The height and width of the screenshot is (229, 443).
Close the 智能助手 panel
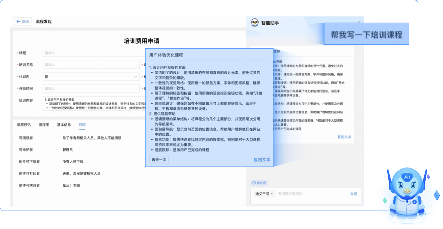click(359, 22)
